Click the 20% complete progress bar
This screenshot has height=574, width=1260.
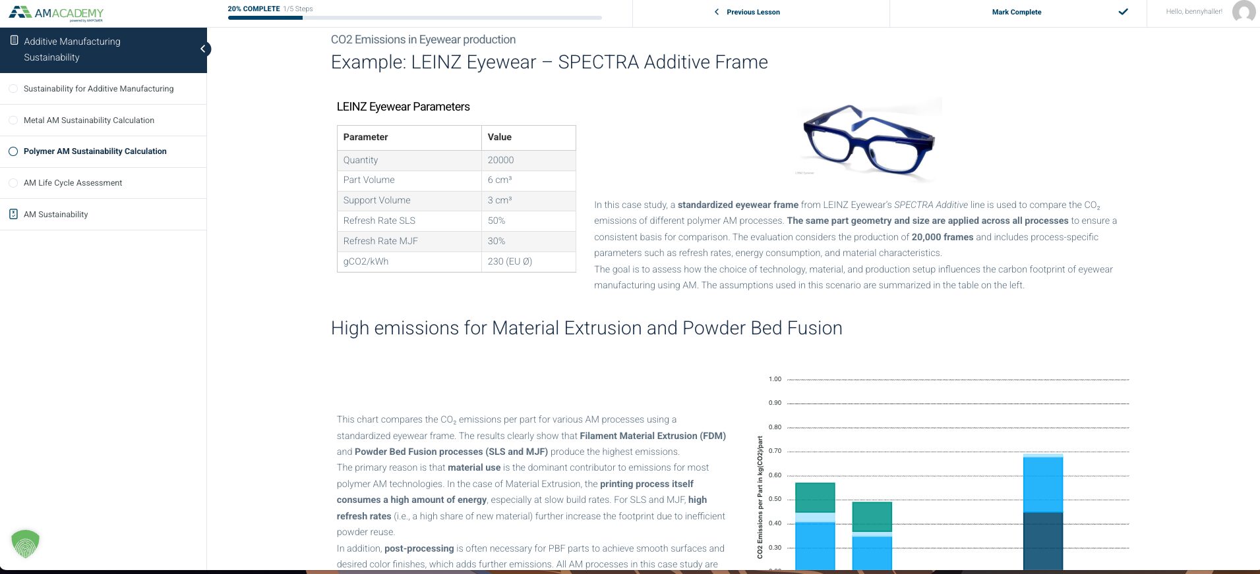pos(415,18)
